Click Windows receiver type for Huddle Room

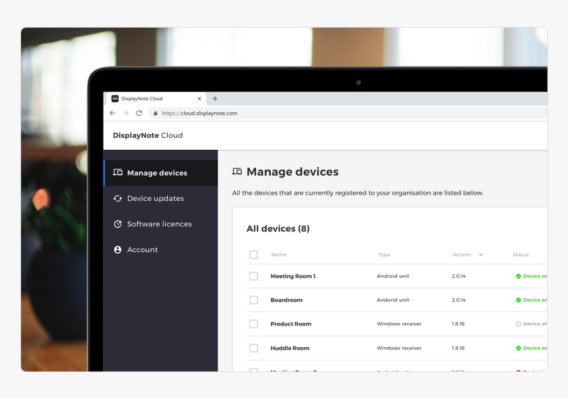(x=399, y=348)
